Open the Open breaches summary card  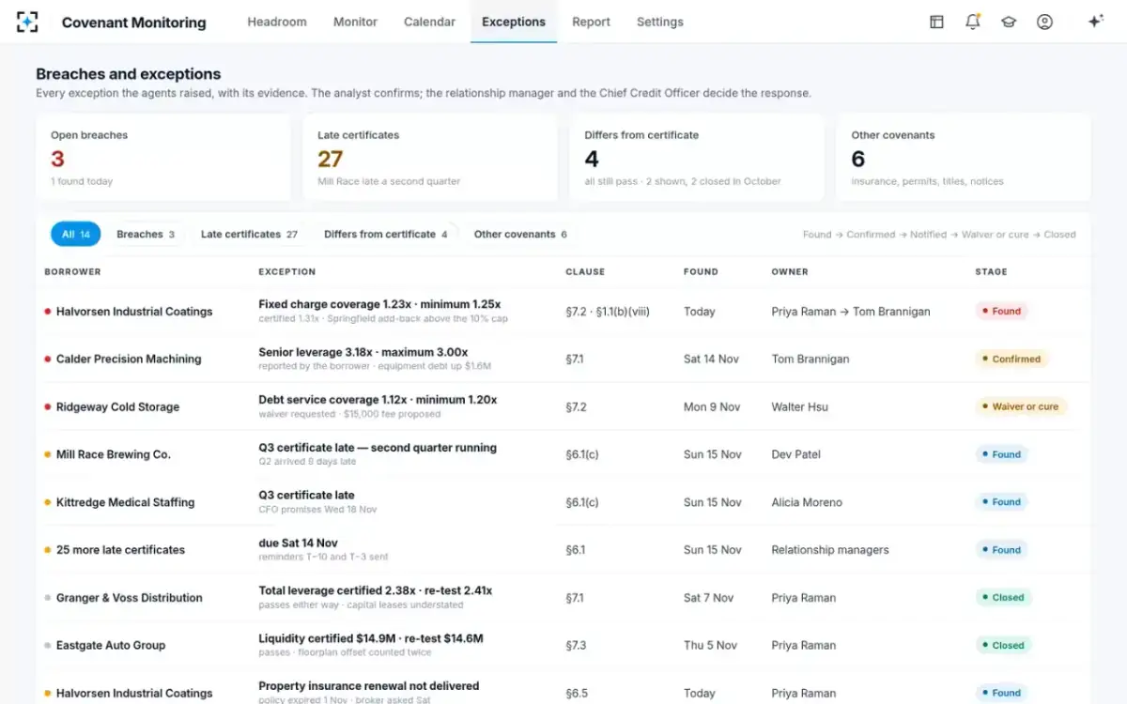point(163,158)
